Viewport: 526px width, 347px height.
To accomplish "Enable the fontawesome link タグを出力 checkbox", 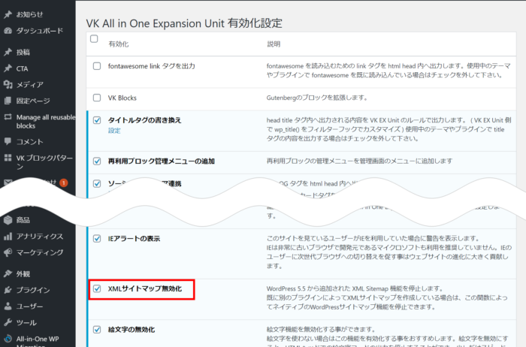I will pos(97,66).
